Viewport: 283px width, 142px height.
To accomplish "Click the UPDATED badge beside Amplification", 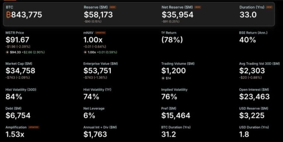I will (34, 127).
